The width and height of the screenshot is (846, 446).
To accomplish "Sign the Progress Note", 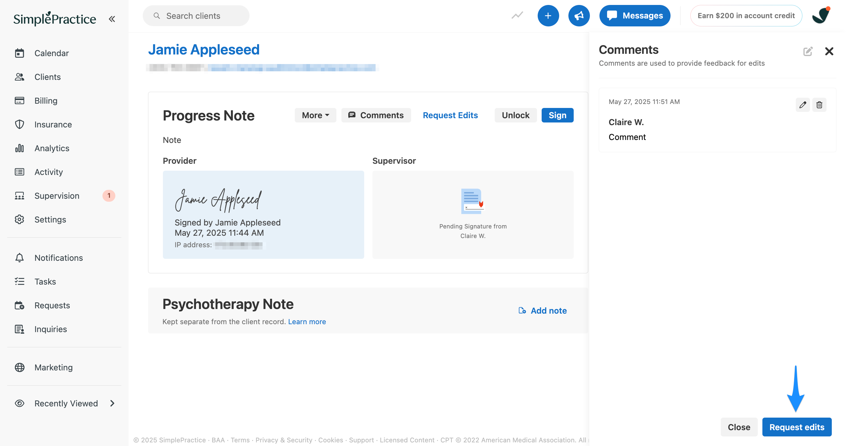I will [x=558, y=115].
